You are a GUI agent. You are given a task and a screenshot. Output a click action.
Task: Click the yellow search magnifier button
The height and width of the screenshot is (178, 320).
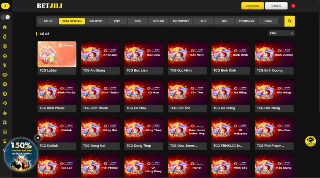tap(289, 21)
